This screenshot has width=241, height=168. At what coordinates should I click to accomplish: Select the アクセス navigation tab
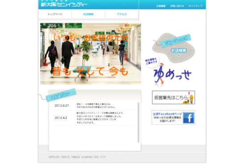pyautogui.click(x=122, y=14)
